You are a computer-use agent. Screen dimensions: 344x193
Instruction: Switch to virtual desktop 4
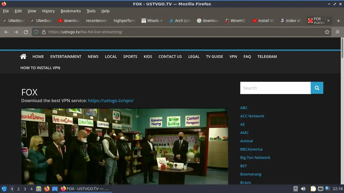click(31, 189)
